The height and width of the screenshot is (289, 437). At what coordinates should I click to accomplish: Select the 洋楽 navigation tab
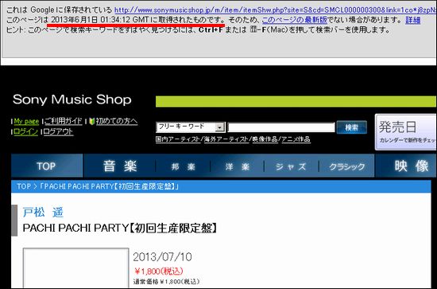click(x=238, y=166)
